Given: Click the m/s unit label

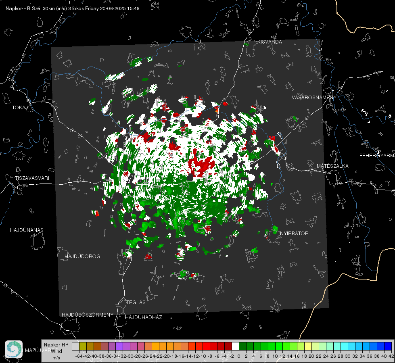Looking at the screenshot, I should click(x=56, y=357).
